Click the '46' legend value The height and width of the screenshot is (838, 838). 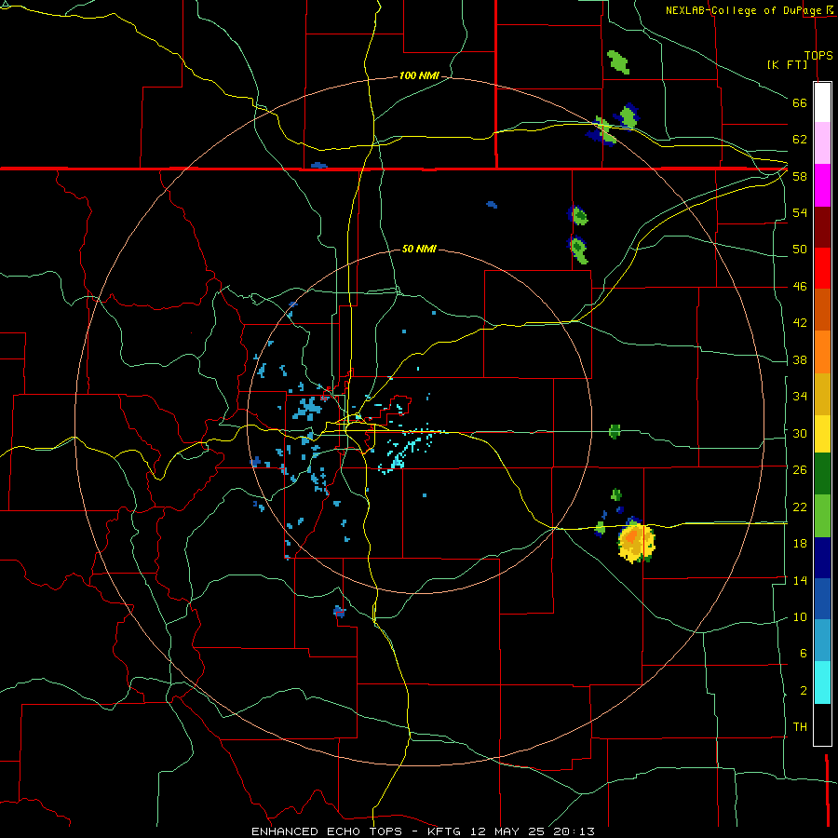point(800,287)
